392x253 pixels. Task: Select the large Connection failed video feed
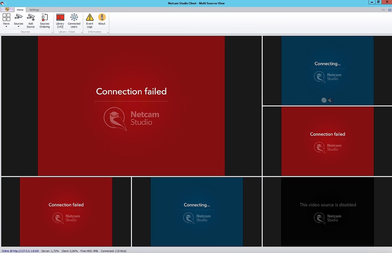[x=131, y=106]
